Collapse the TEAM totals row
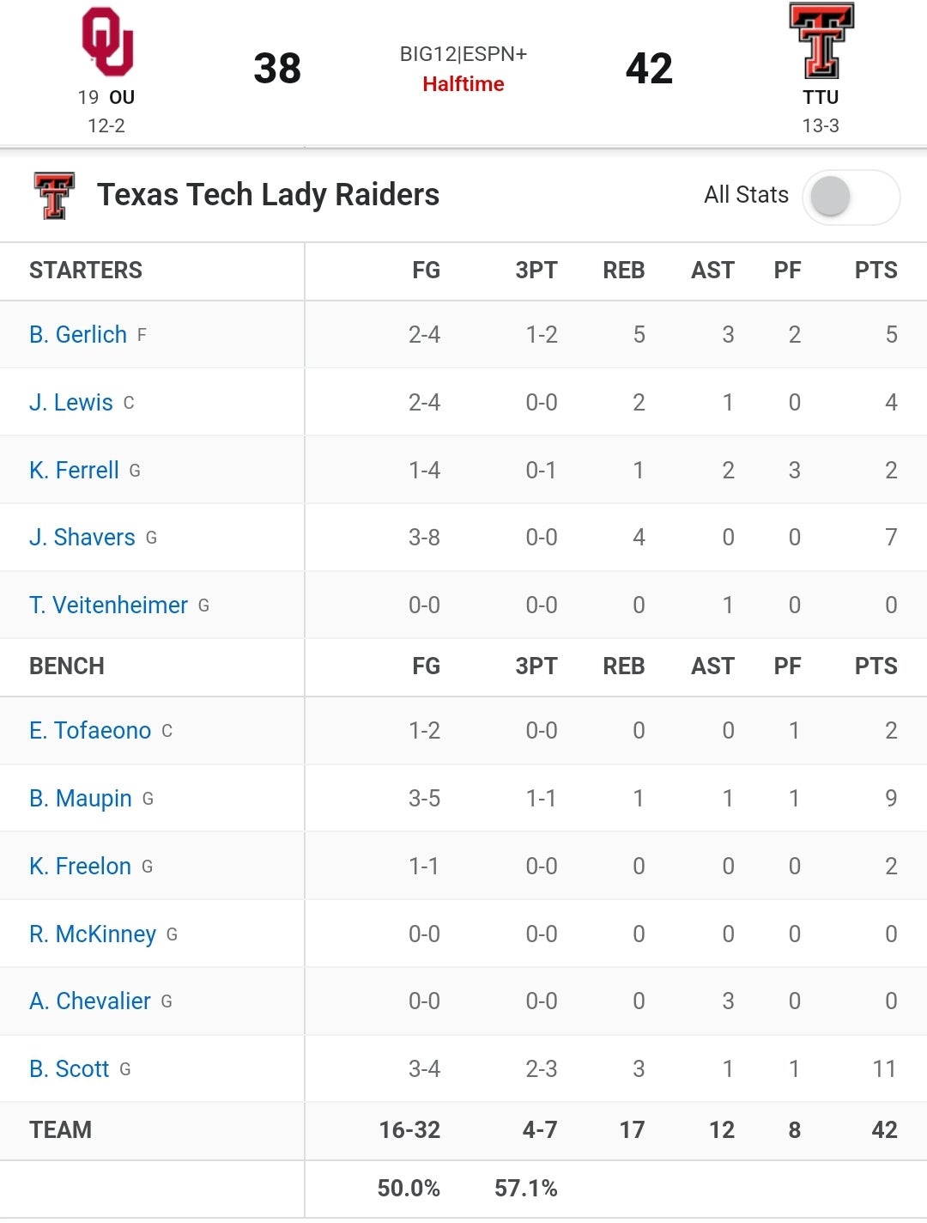The width and height of the screenshot is (927, 1223). pyautogui.click(x=59, y=1131)
